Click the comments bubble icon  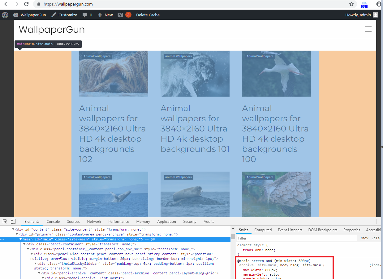click(x=85, y=15)
